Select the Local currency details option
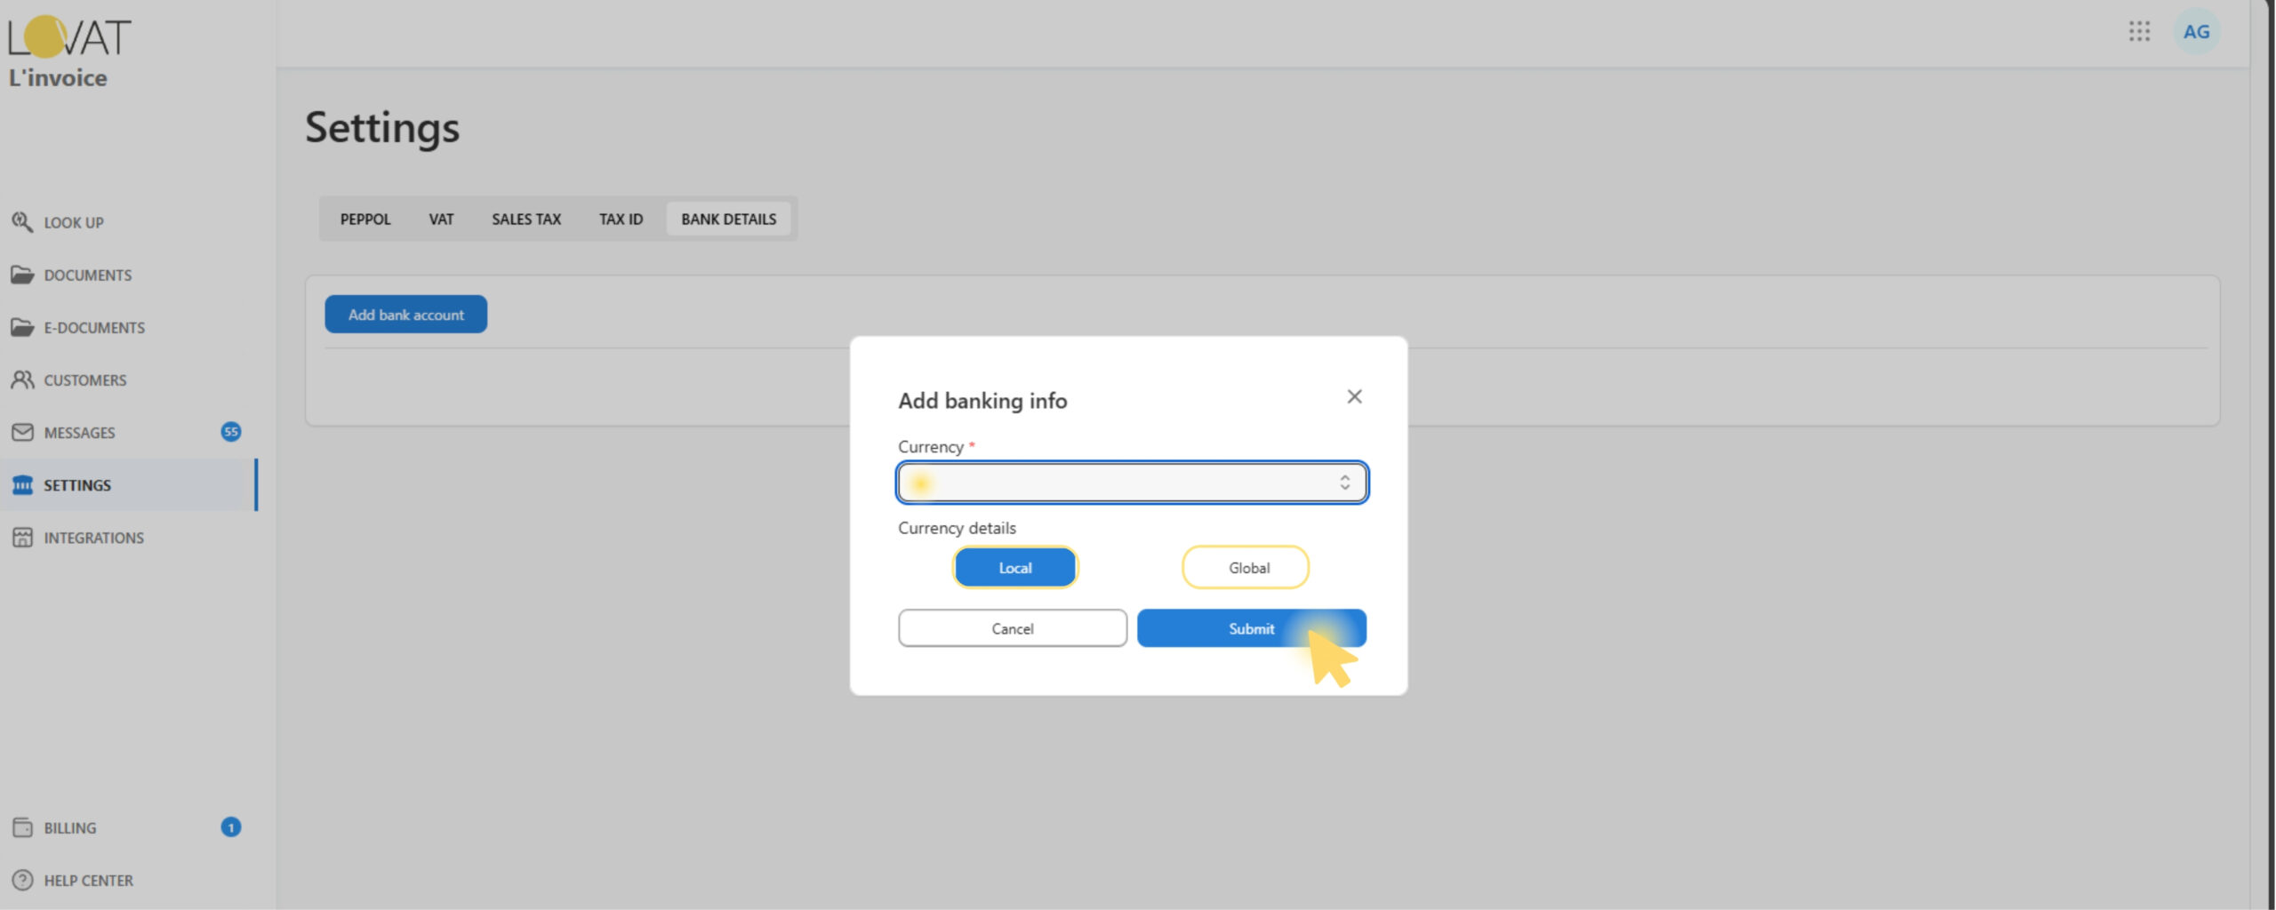2276x910 pixels. pyautogui.click(x=1014, y=568)
